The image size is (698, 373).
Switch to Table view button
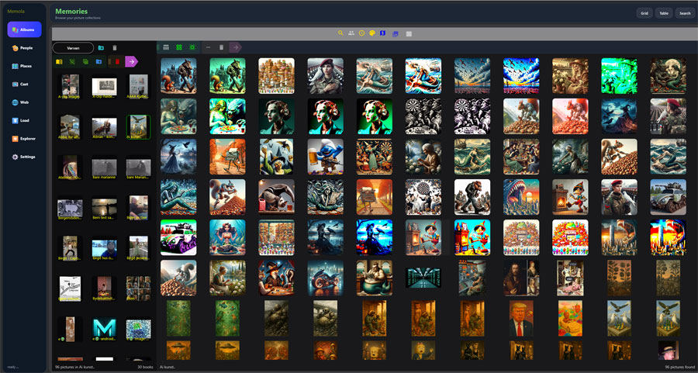[664, 13]
